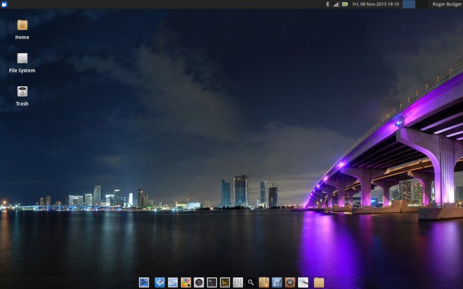Open the round camera lens app
The width and height of the screenshot is (463, 289).
point(199,282)
